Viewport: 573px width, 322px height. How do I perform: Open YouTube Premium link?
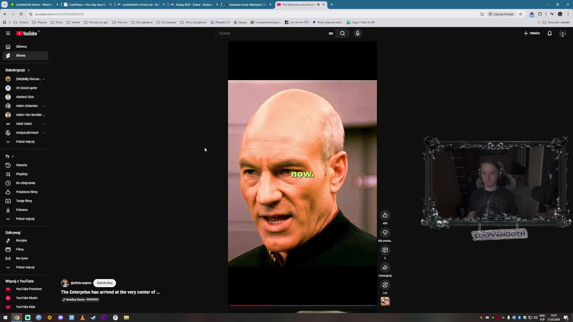coord(25,289)
